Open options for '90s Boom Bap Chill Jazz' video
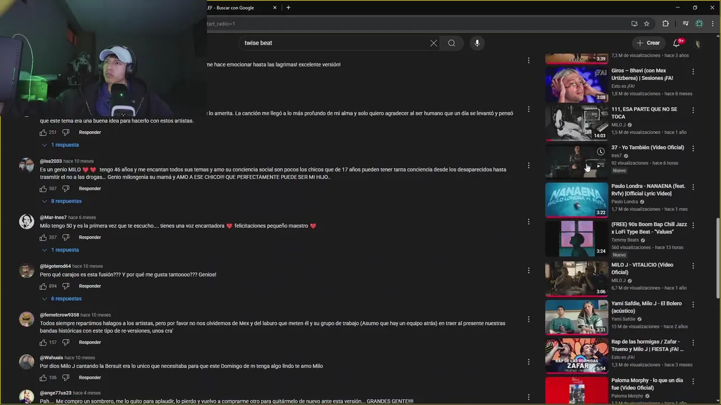 coord(693,226)
